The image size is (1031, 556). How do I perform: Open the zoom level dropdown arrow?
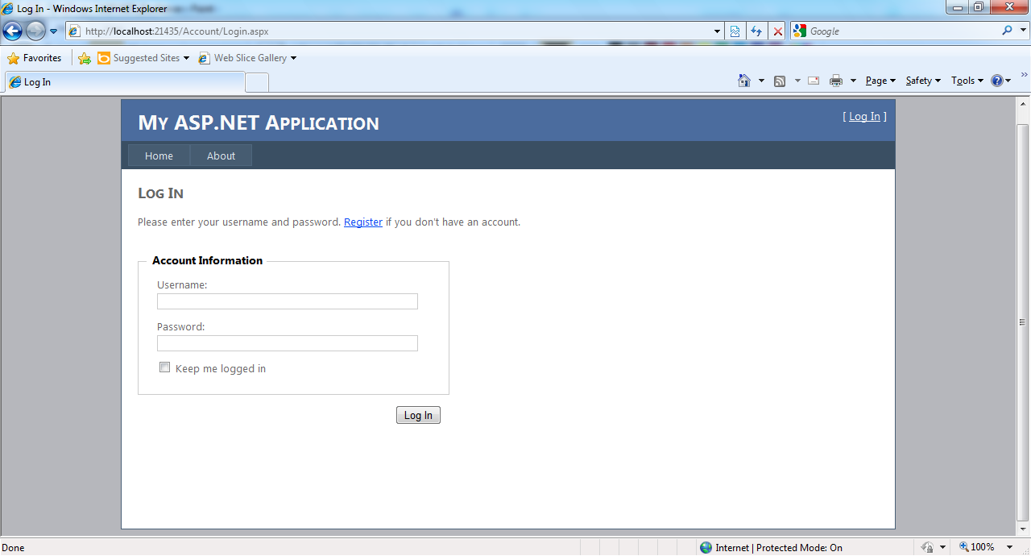pyautogui.click(x=1010, y=547)
